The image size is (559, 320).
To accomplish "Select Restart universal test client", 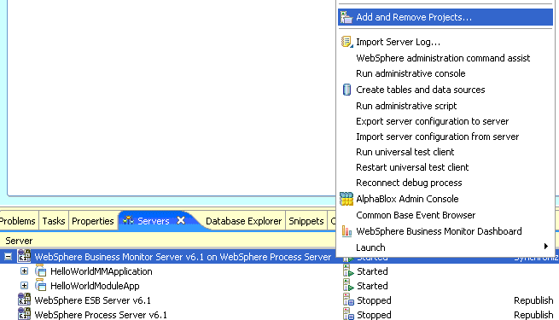I will tap(412, 167).
